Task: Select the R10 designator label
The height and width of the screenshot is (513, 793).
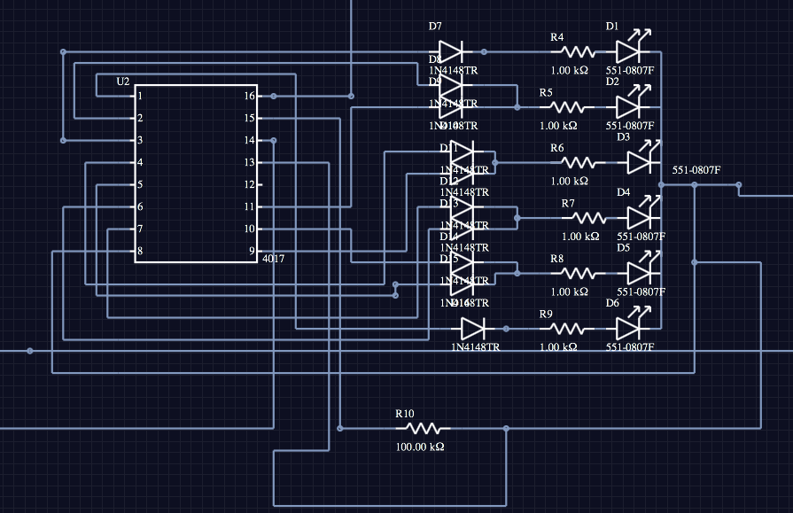Action: pyautogui.click(x=405, y=414)
